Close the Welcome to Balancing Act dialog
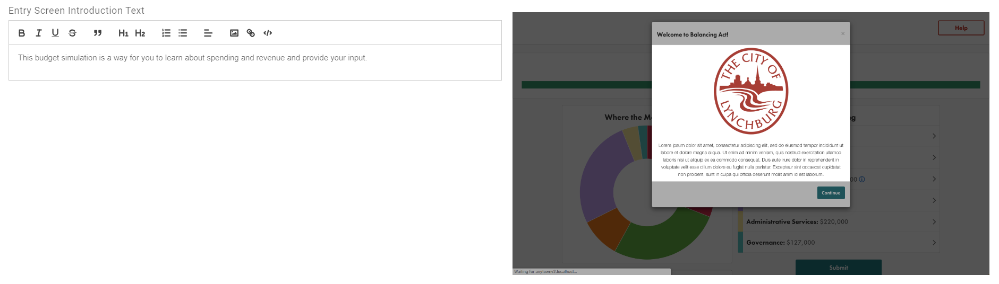 pyautogui.click(x=843, y=33)
